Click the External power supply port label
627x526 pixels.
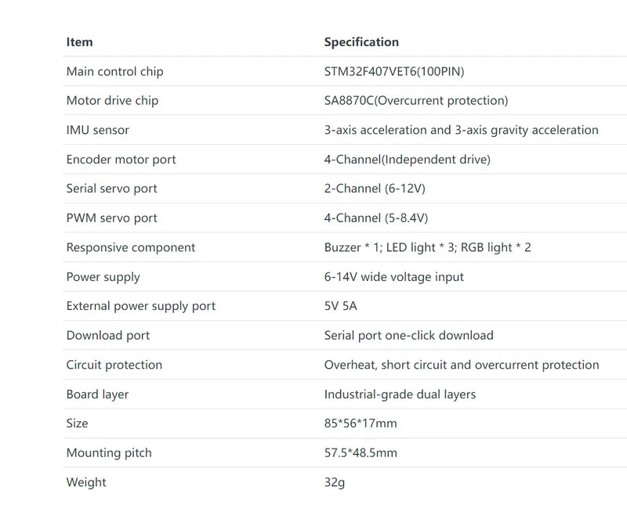click(141, 306)
